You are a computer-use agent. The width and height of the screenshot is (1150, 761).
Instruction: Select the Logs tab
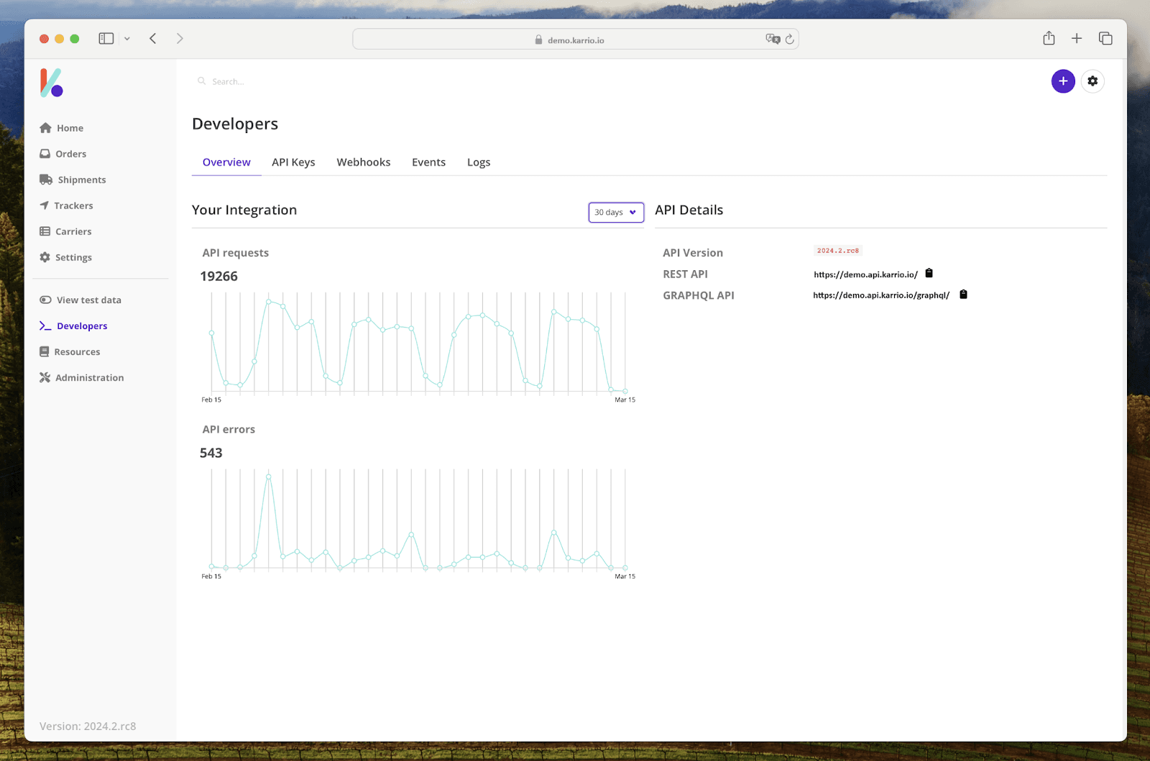pos(478,162)
